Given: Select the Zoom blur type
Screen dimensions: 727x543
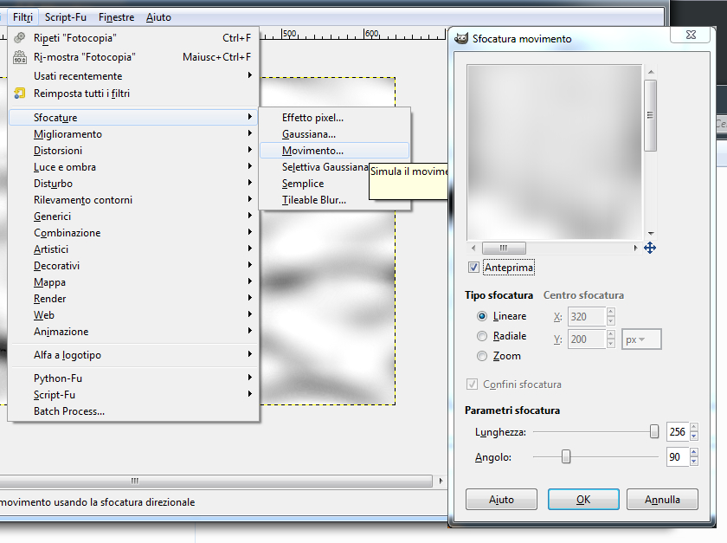Looking at the screenshot, I should click(482, 356).
